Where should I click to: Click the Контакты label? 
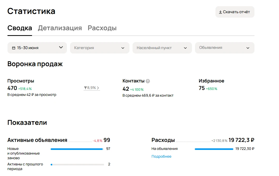[134, 81]
